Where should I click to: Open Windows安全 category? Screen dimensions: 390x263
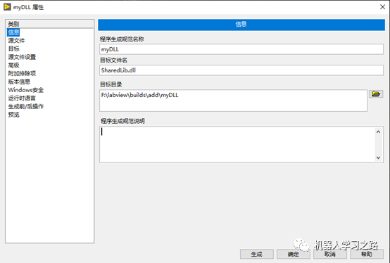pos(26,90)
